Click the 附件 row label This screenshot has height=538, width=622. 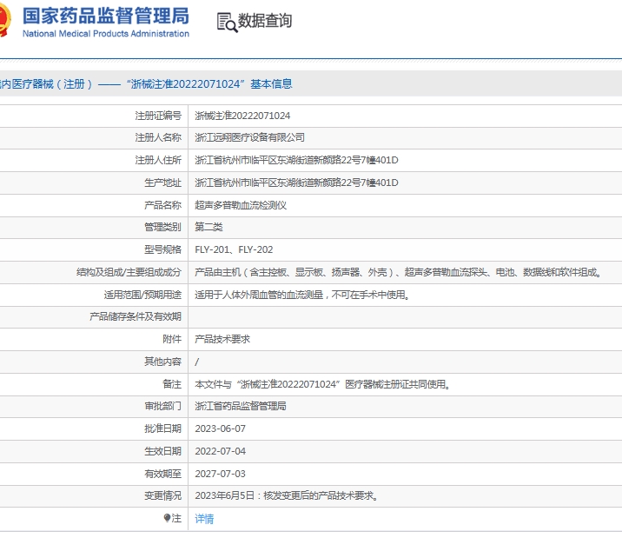click(x=172, y=339)
